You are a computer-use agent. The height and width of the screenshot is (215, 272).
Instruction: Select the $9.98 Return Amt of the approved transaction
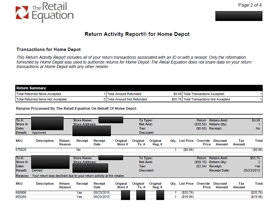pos(256,120)
